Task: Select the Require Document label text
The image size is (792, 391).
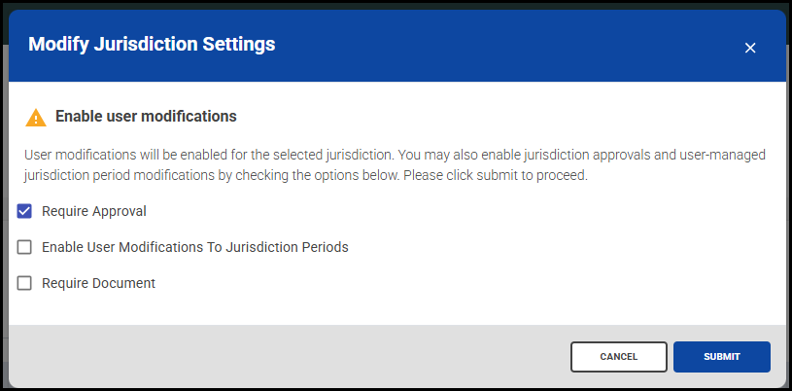Action: point(98,283)
